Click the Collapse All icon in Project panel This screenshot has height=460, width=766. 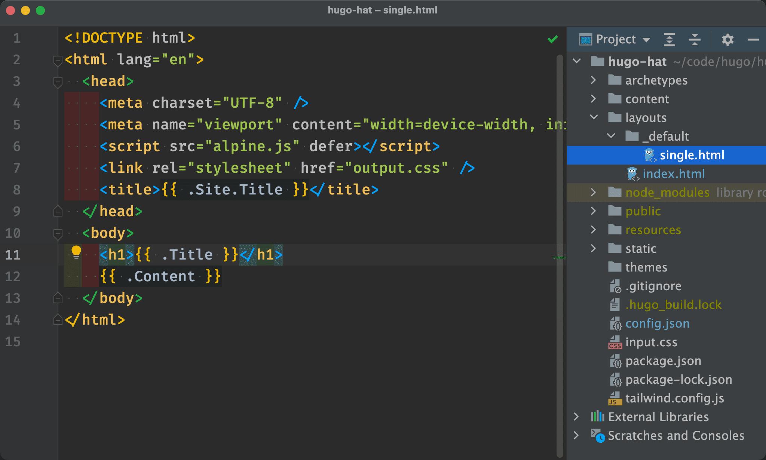pos(695,39)
